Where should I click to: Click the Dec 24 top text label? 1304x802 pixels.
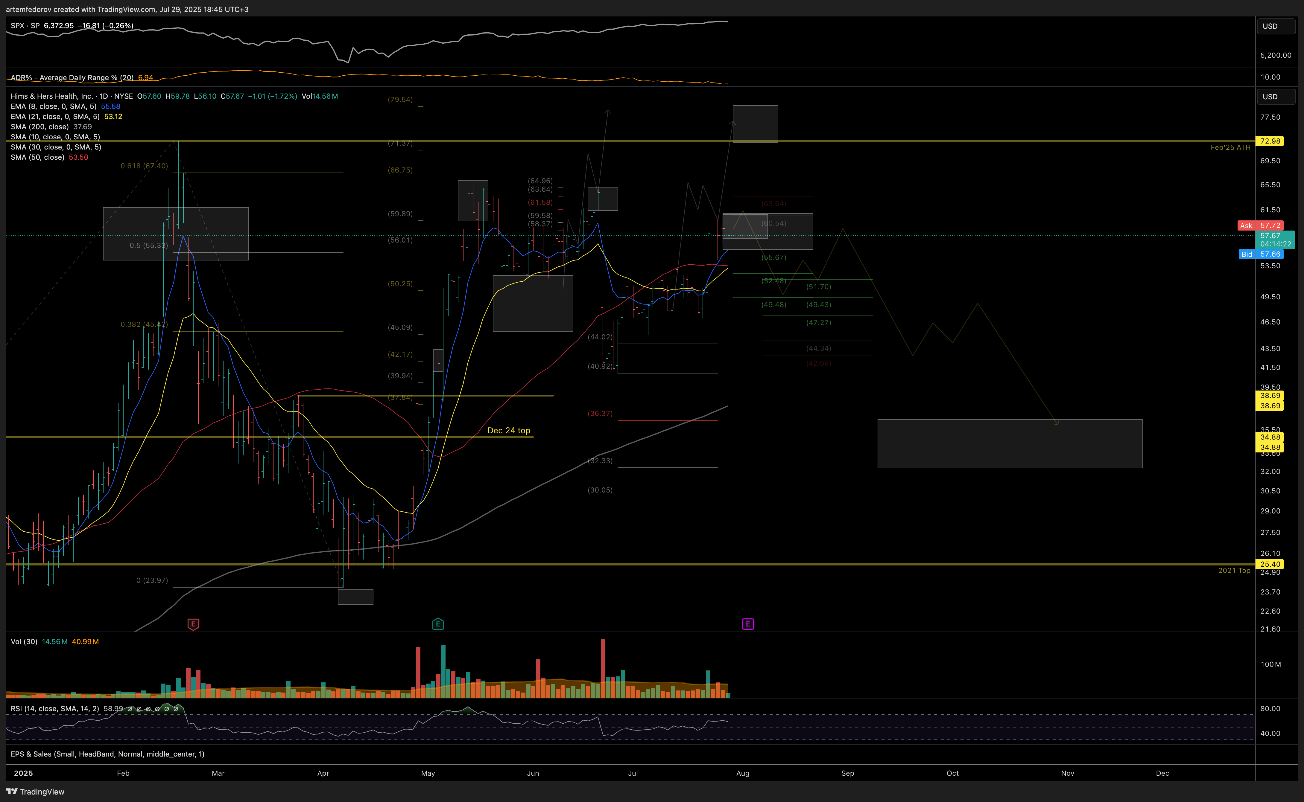508,430
